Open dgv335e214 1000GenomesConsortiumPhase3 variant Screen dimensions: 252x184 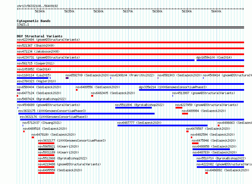173,87
